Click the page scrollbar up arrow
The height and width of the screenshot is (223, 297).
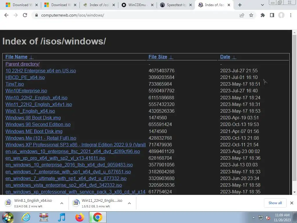coord(295,33)
